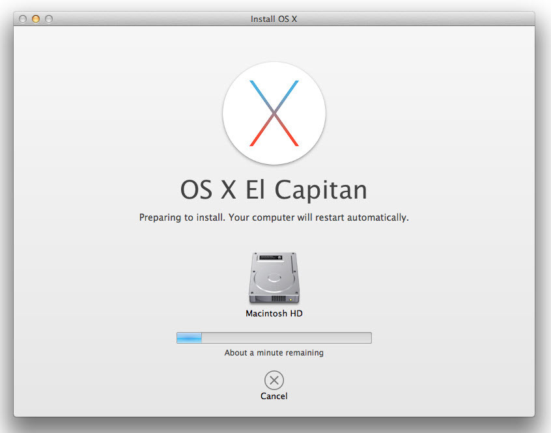Click the El Capitan X logo
This screenshot has width=551, height=433.
[274, 114]
